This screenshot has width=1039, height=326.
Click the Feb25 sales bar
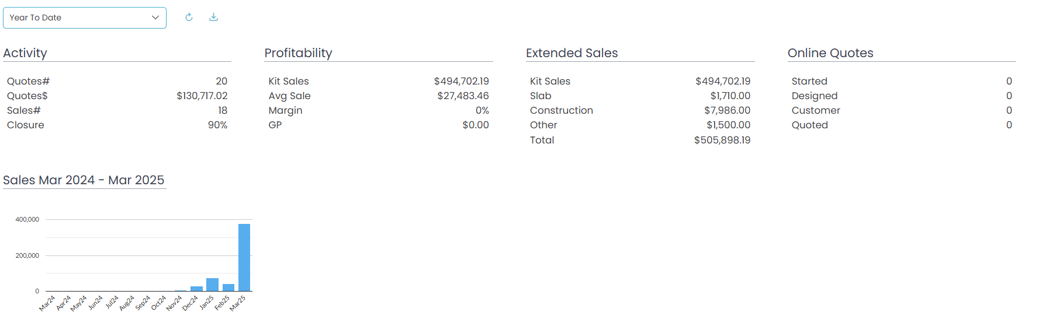(228, 288)
